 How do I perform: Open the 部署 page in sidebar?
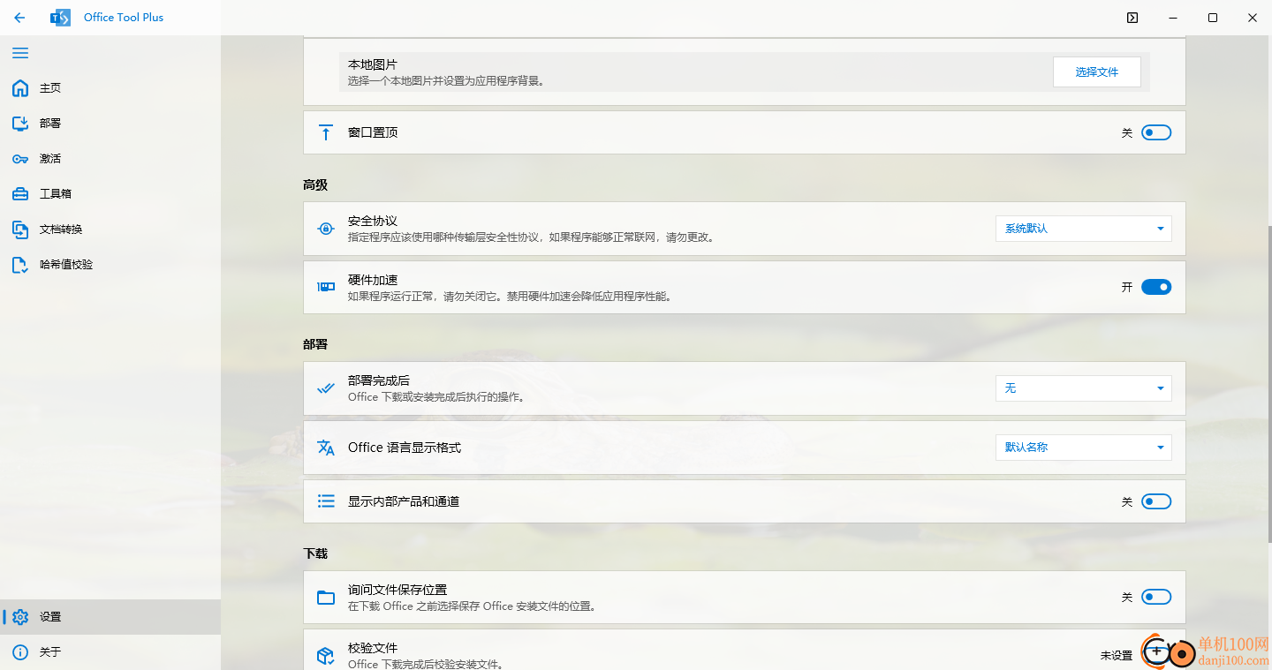pos(110,124)
